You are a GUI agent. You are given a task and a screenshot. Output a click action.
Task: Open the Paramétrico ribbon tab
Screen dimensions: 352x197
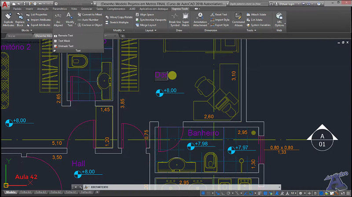point(60,9)
